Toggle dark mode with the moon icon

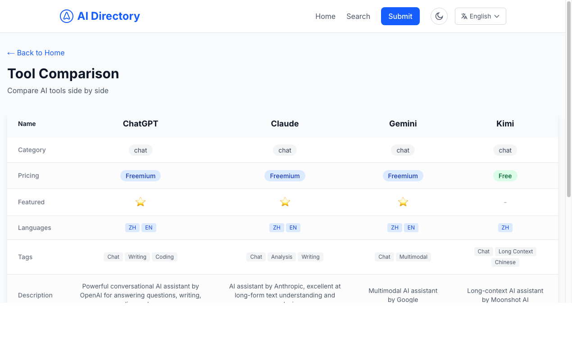[439, 16]
